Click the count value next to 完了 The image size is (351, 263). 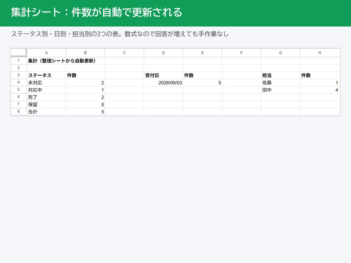(x=85, y=97)
